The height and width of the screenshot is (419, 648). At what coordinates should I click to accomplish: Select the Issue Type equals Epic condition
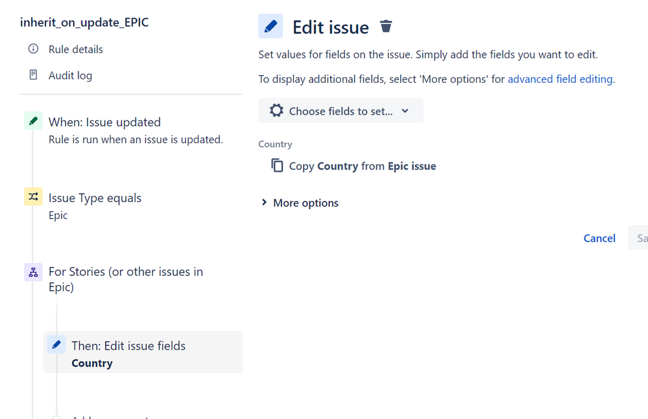click(95, 198)
